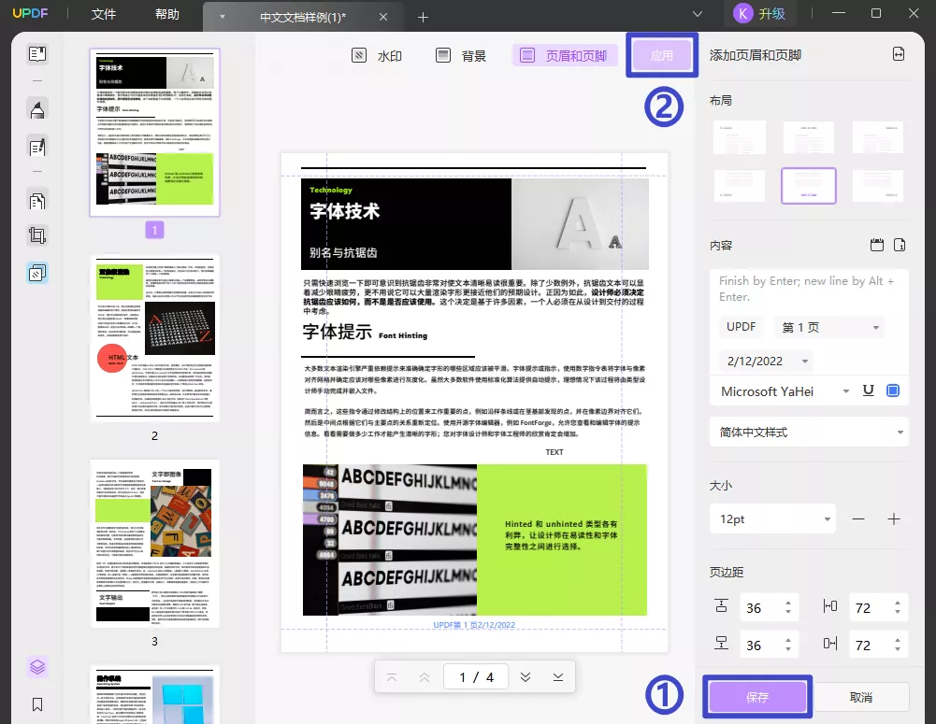Select bottom-right footer layout
This screenshot has height=724, width=936.
click(x=877, y=186)
